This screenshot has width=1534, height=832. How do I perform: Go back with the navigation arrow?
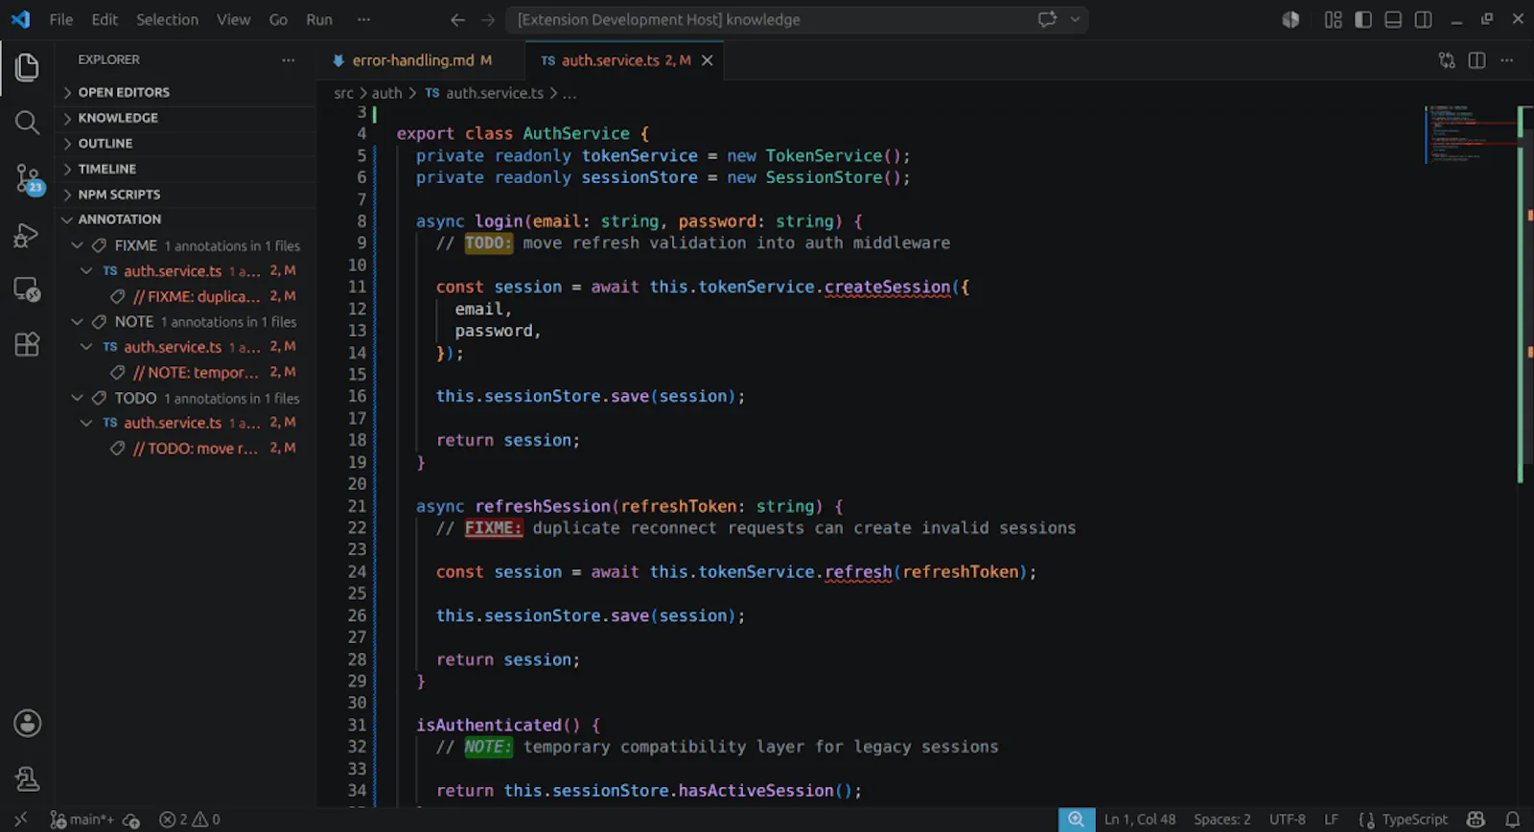coord(458,19)
